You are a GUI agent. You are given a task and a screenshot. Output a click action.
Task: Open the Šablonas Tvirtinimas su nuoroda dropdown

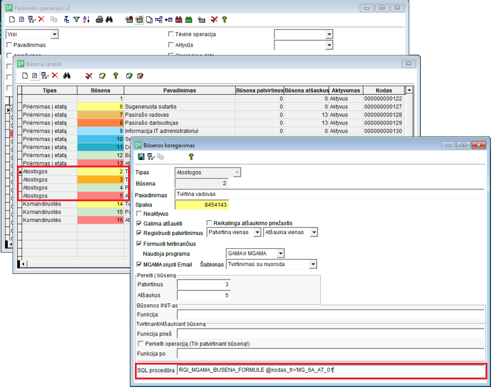313,264
